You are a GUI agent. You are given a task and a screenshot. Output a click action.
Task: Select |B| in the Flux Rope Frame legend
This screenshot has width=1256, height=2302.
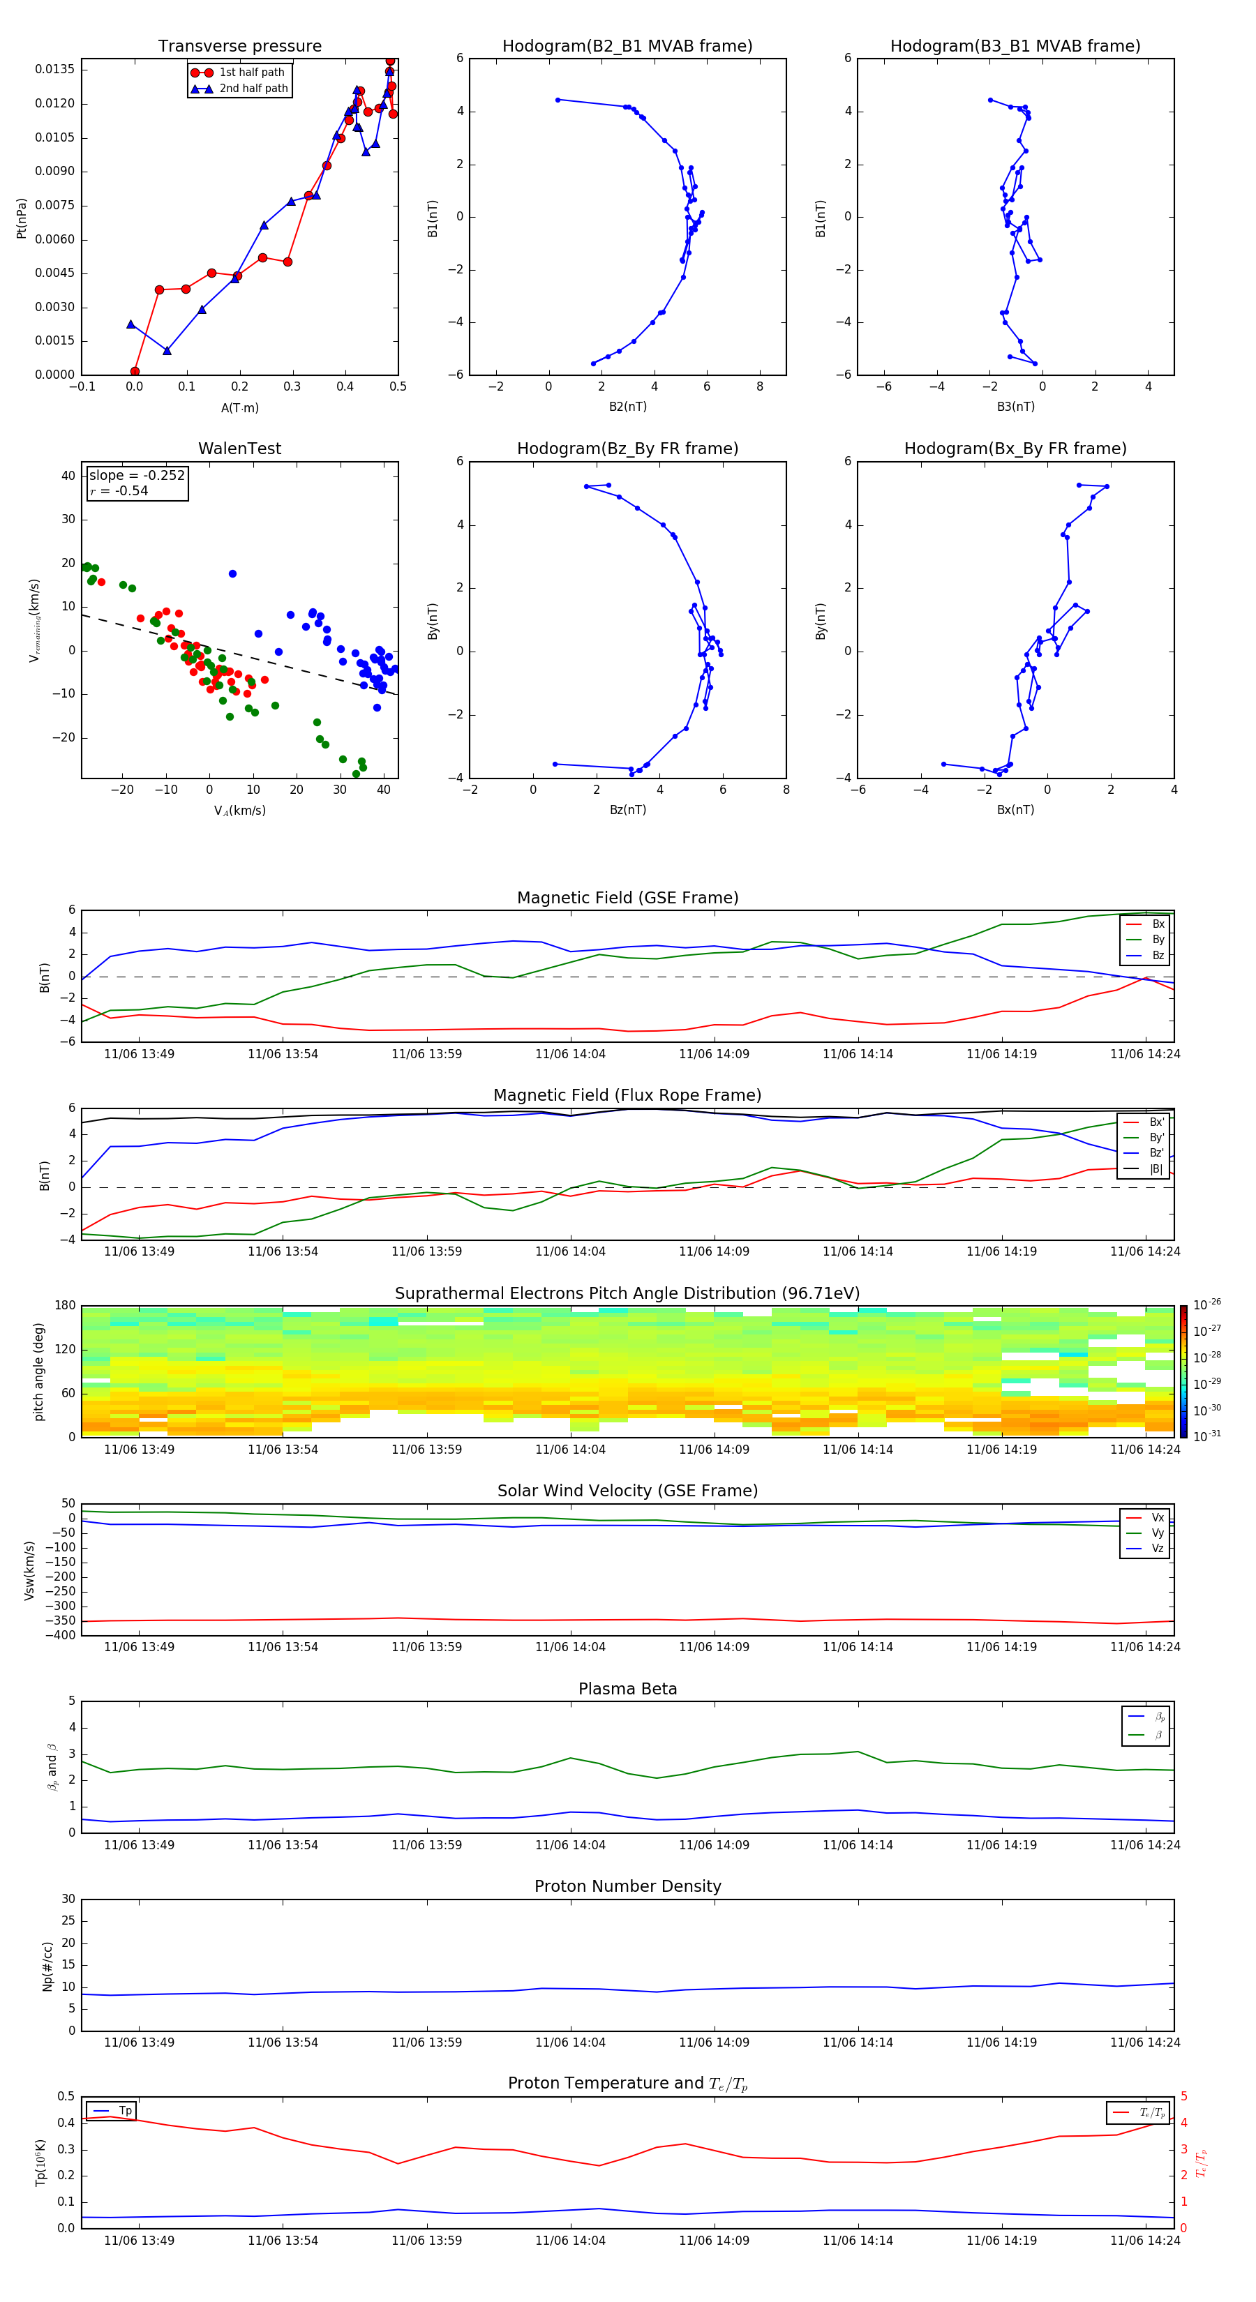click(1144, 1169)
